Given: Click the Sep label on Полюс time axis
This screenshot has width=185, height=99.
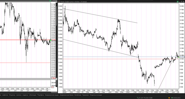Looking at the screenshot, I should [x=104, y=92].
